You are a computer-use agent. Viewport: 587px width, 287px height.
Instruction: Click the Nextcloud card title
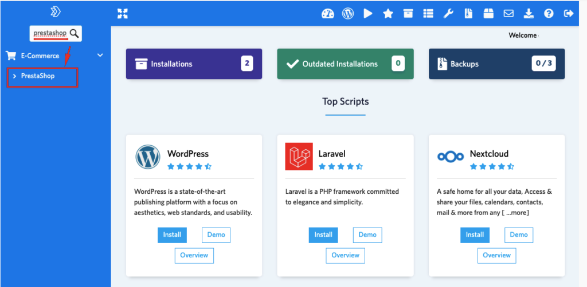pyautogui.click(x=489, y=154)
